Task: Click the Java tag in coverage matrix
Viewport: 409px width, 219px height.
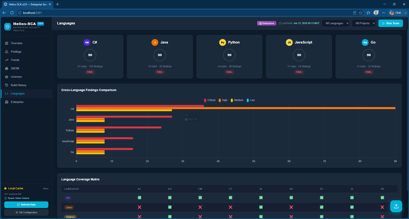Action: tap(69, 207)
